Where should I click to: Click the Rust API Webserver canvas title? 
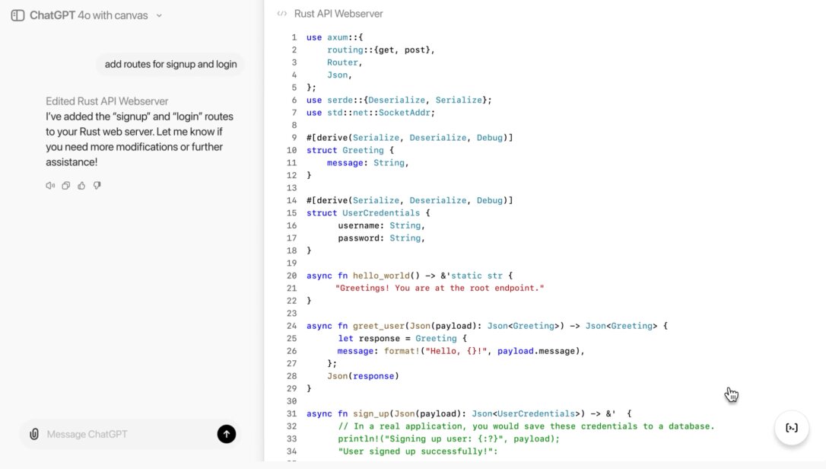click(338, 14)
